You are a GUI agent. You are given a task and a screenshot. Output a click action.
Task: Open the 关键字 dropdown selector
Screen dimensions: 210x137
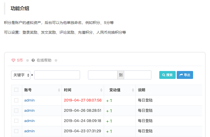click(x=21, y=75)
